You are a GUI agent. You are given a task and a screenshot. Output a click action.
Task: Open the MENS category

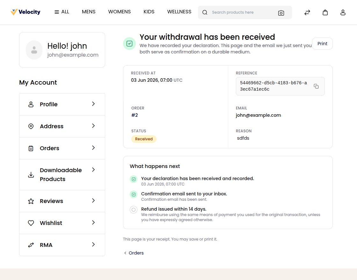89,12
